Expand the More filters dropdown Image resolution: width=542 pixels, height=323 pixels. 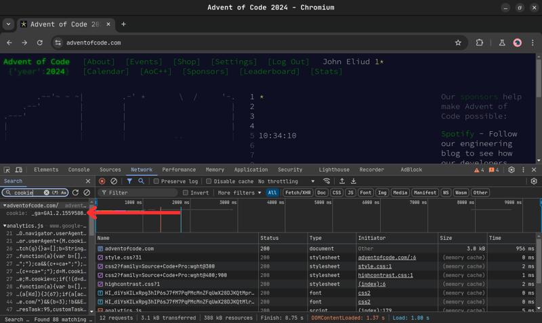pos(239,193)
